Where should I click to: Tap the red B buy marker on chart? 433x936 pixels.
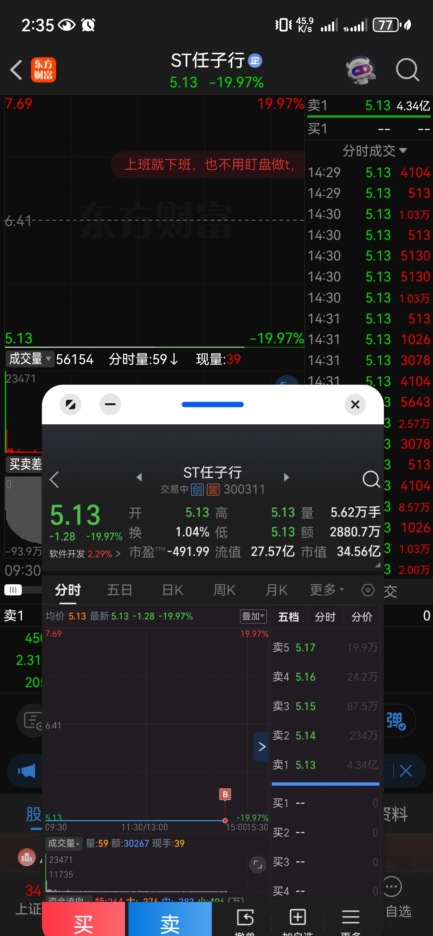pos(225,794)
